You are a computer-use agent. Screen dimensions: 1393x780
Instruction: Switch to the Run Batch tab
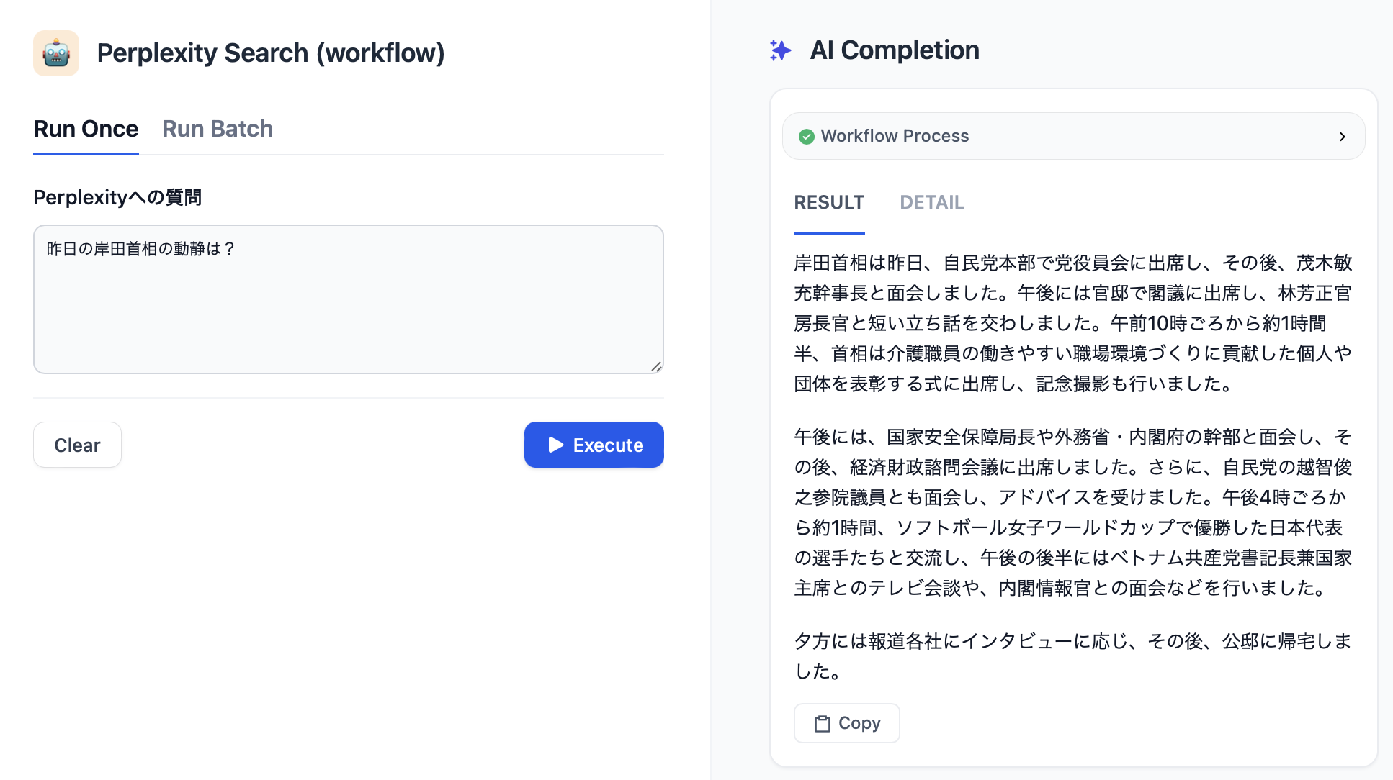[x=217, y=129]
